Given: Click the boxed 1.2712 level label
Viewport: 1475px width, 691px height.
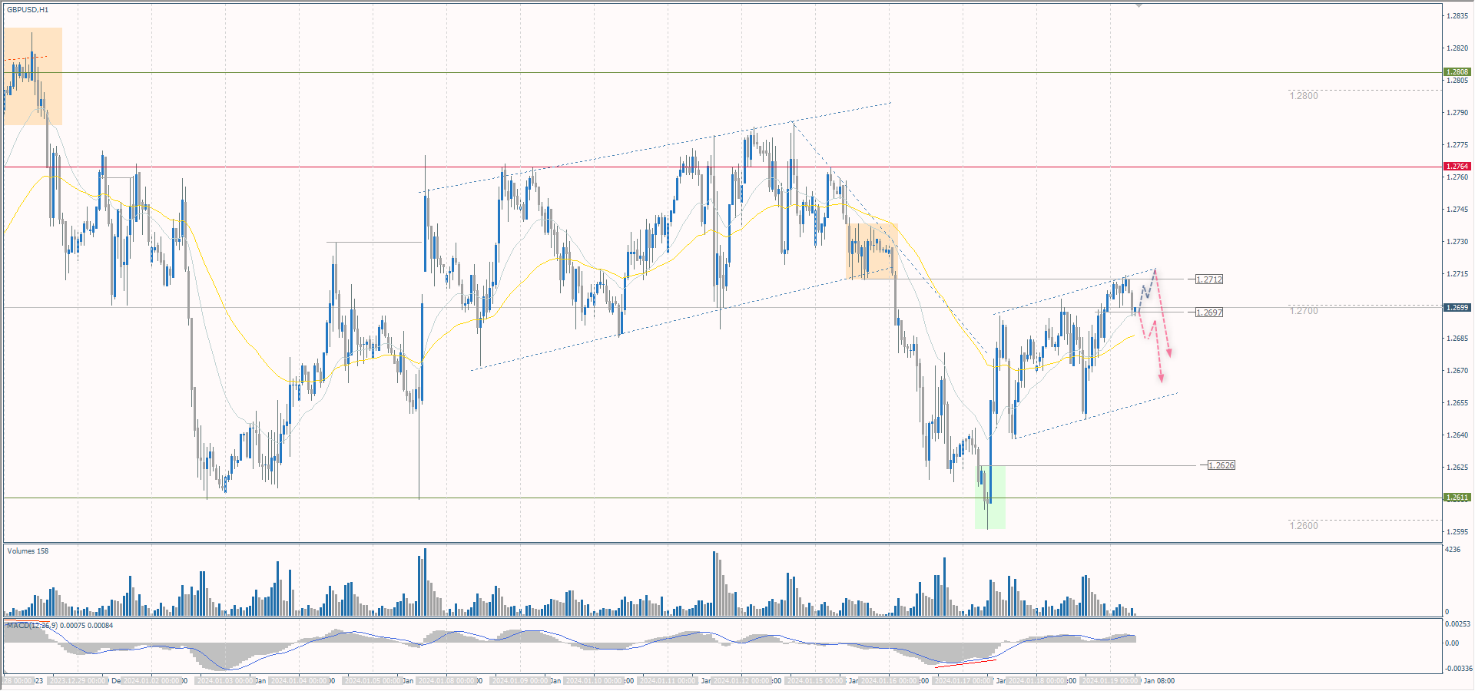Looking at the screenshot, I should (x=1209, y=279).
